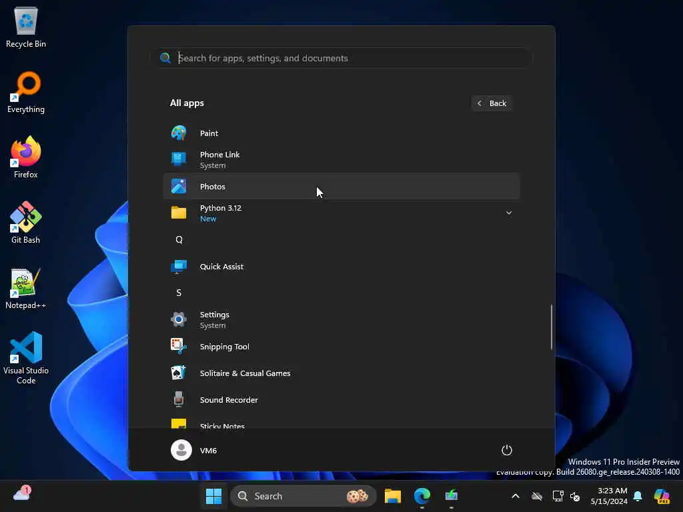Open the clock and date on taskbar
Screen dimensions: 683x512
click(x=608, y=496)
